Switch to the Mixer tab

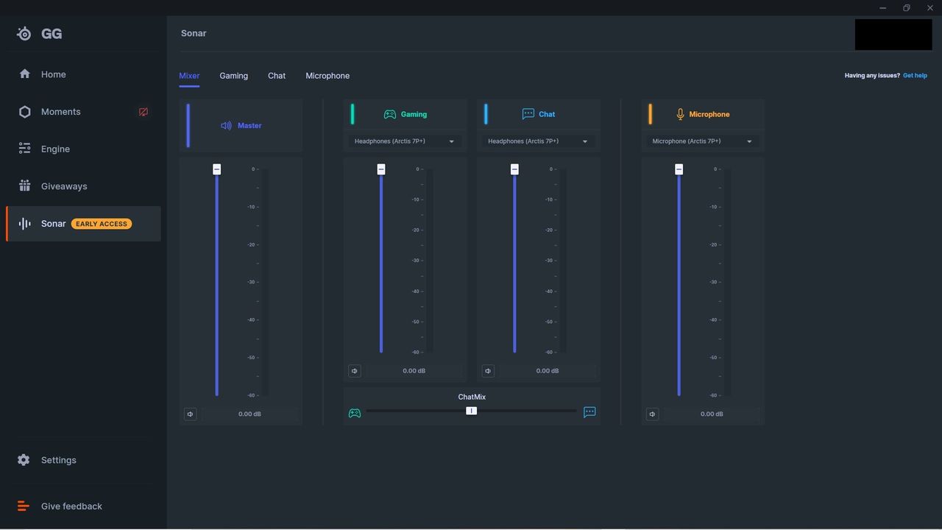(189, 76)
